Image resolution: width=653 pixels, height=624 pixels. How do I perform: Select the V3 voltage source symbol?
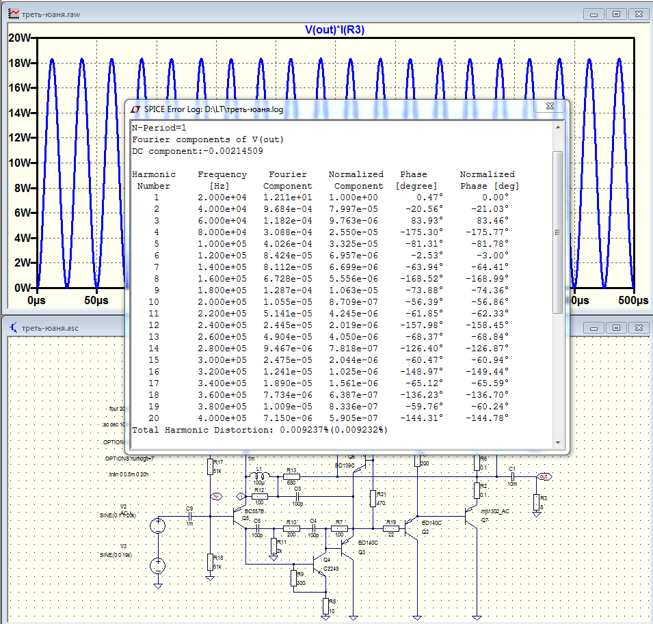[157, 565]
